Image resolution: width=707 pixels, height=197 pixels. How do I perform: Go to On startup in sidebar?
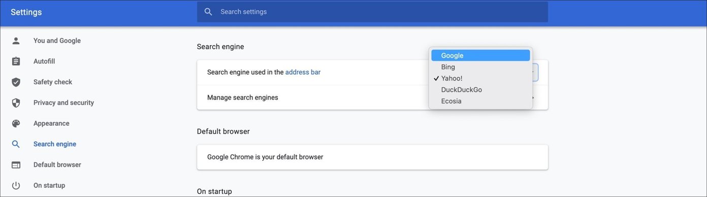point(49,185)
